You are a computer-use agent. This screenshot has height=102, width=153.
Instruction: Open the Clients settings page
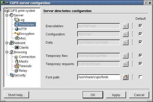24,48
